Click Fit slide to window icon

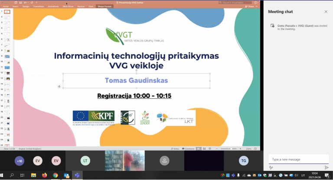click(x=255, y=149)
